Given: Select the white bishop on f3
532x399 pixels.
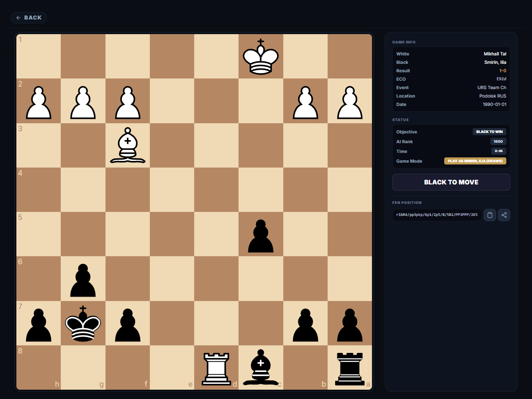Looking at the screenshot, I should pyautogui.click(x=128, y=145).
